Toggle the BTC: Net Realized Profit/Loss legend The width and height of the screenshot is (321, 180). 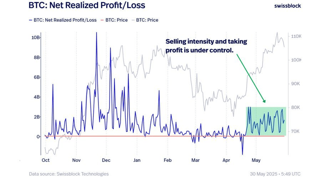[63, 20]
